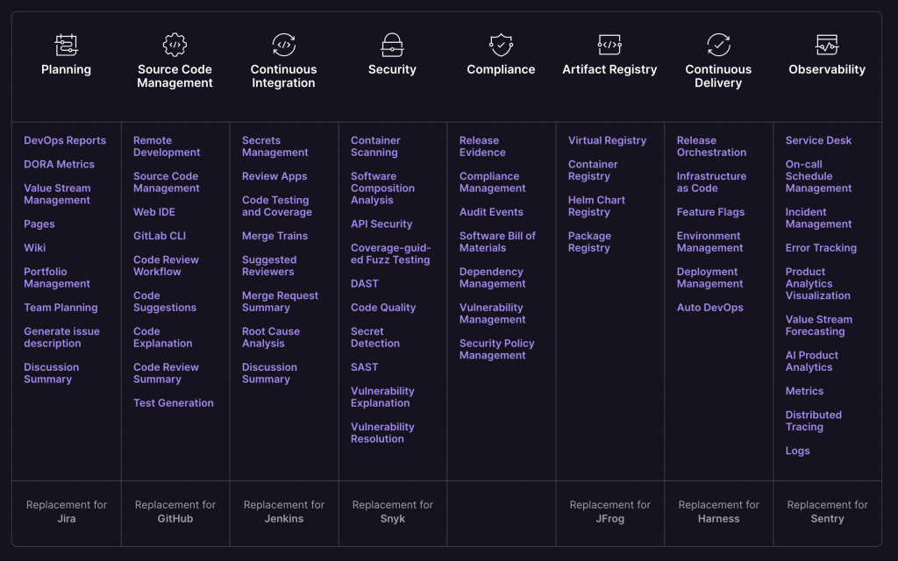The image size is (898, 561).
Task: Click the Observability monitor icon
Action: [x=827, y=45]
